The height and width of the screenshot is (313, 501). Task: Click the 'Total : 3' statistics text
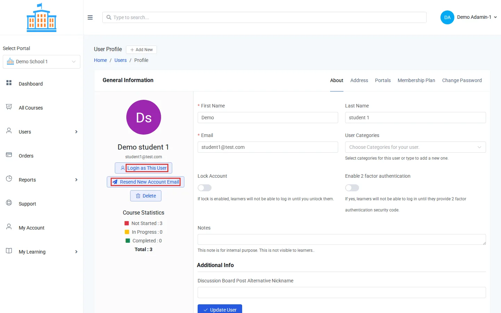click(x=143, y=249)
